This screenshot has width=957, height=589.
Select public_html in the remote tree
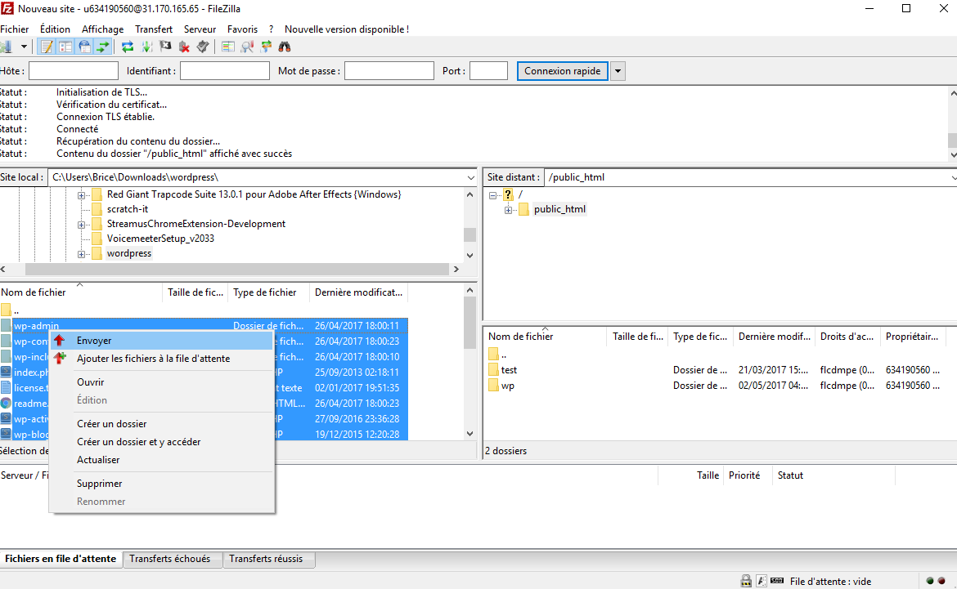(x=559, y=209)
